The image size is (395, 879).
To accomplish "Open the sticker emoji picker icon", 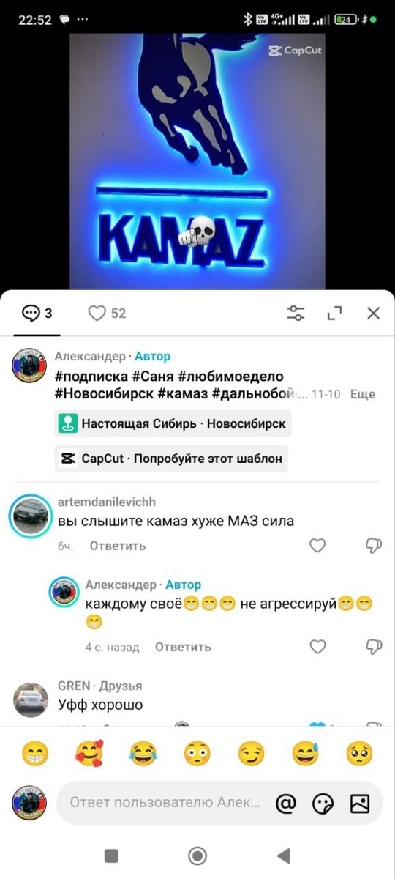I will tap(323, 803).
